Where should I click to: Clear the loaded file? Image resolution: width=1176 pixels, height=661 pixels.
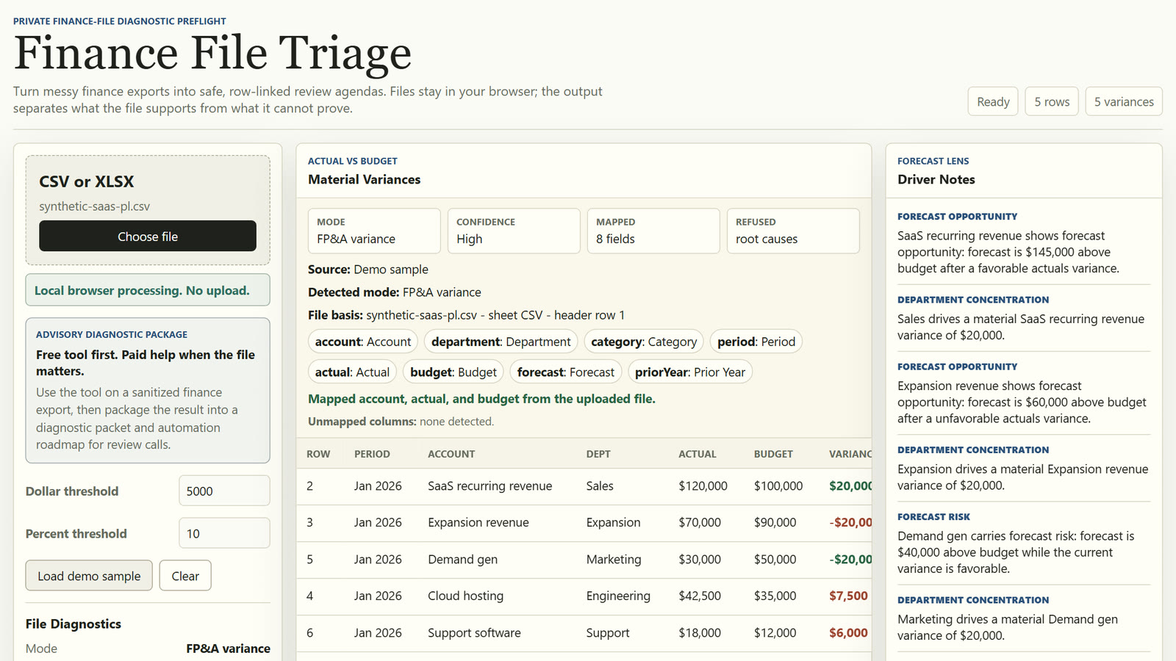[185, 576]
